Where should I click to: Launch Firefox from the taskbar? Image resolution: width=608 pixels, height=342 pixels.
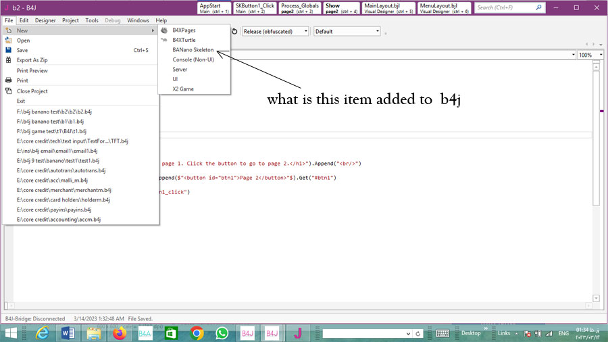click(120, 333)
